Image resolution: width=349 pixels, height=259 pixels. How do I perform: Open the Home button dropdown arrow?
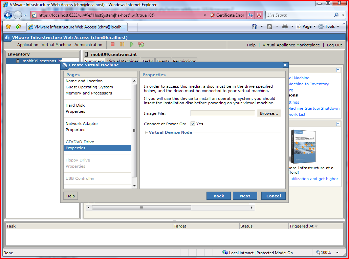(x=262, y=26)
